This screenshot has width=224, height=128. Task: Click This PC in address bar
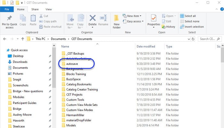pyautogui.click(x=40, y=39)
